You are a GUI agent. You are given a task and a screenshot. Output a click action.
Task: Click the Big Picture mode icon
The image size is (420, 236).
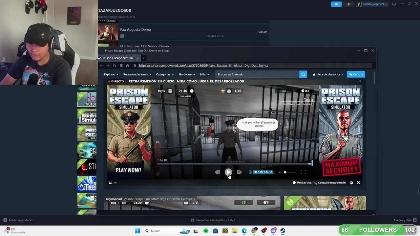point(394,4)
